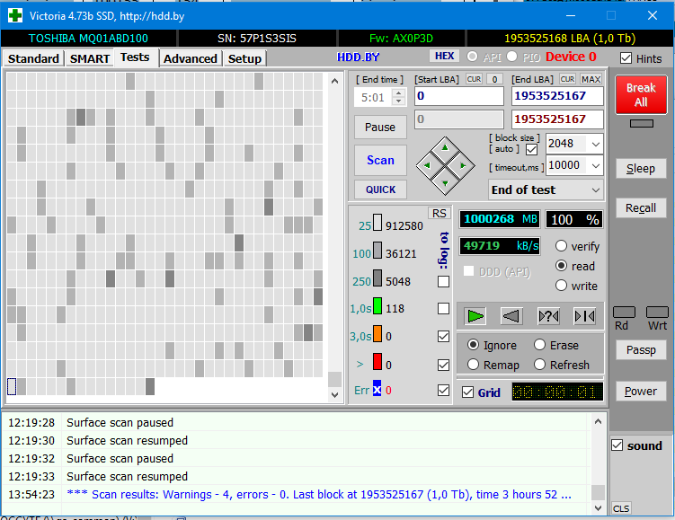Select the Tests tab
This screenshot has height=520, width=675.
[x=135, y=57]
